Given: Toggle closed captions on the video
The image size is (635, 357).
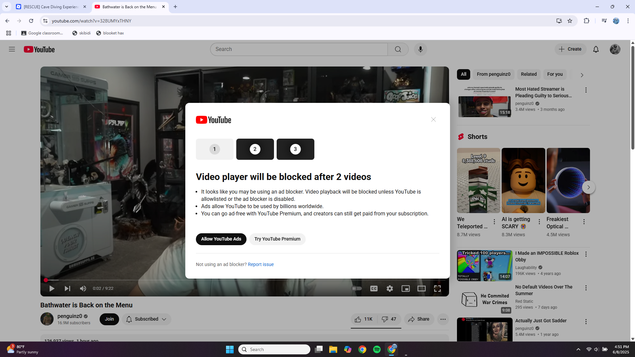Looking at the screenshot, I should 374,289.
